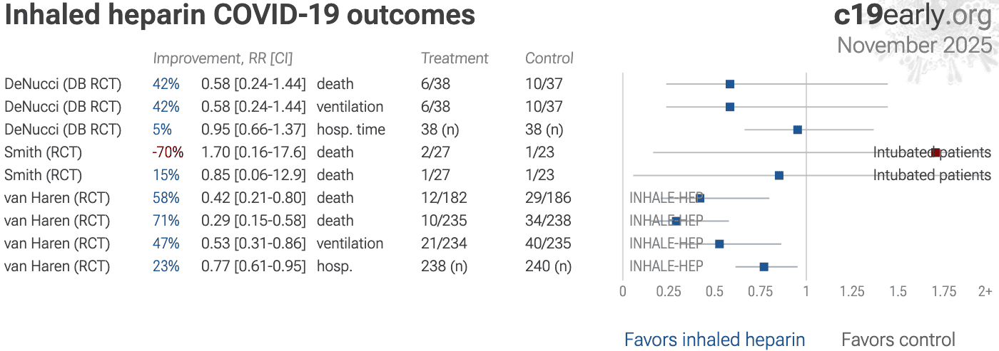999x351 pixels.
Task: Click the blue square for the van Haren 58% death row
Action: tap(700, 198)
